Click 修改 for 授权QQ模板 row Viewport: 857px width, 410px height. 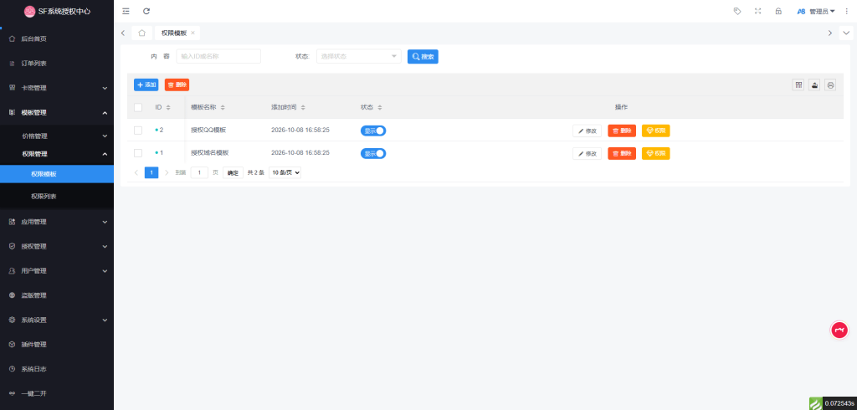click(x=587, y=131)
